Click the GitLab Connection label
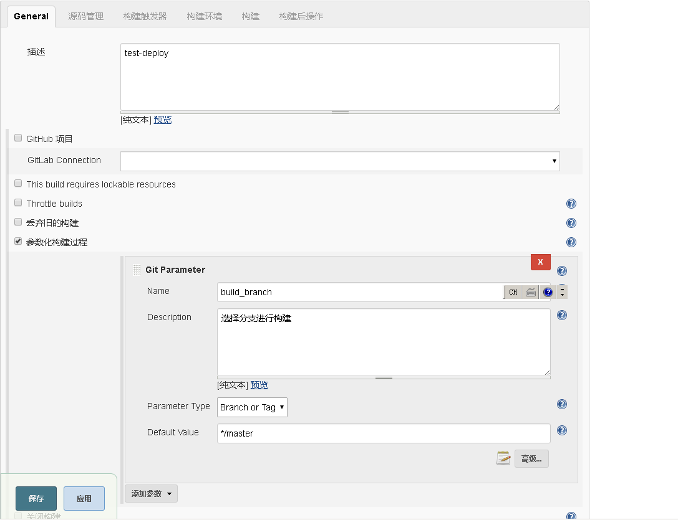Image resolution: width=678 pixels, height=520 pixels. pyautogui.click(x=64, y=160)
